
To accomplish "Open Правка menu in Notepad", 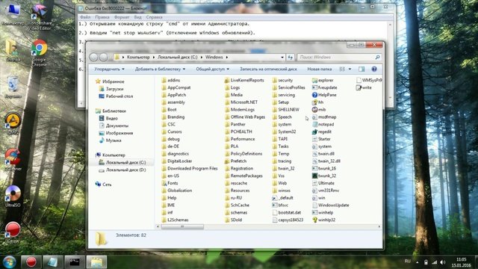I will (x=102, y=17).
